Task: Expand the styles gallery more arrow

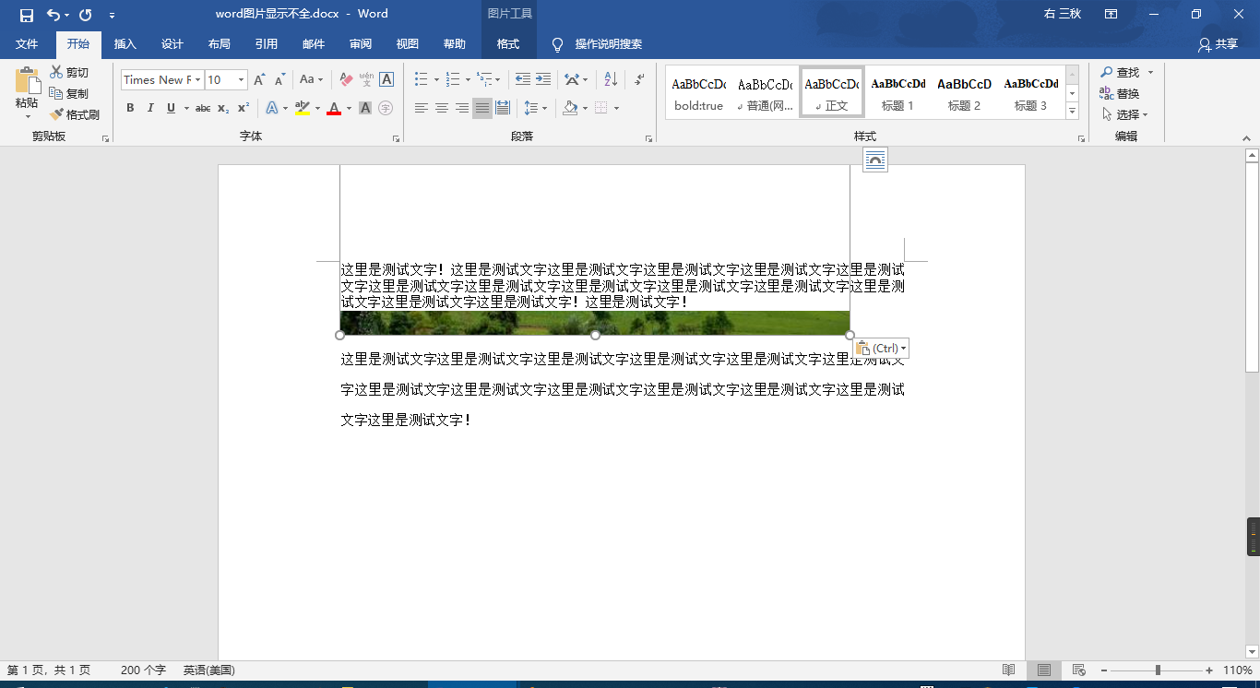Action: 1072,112
